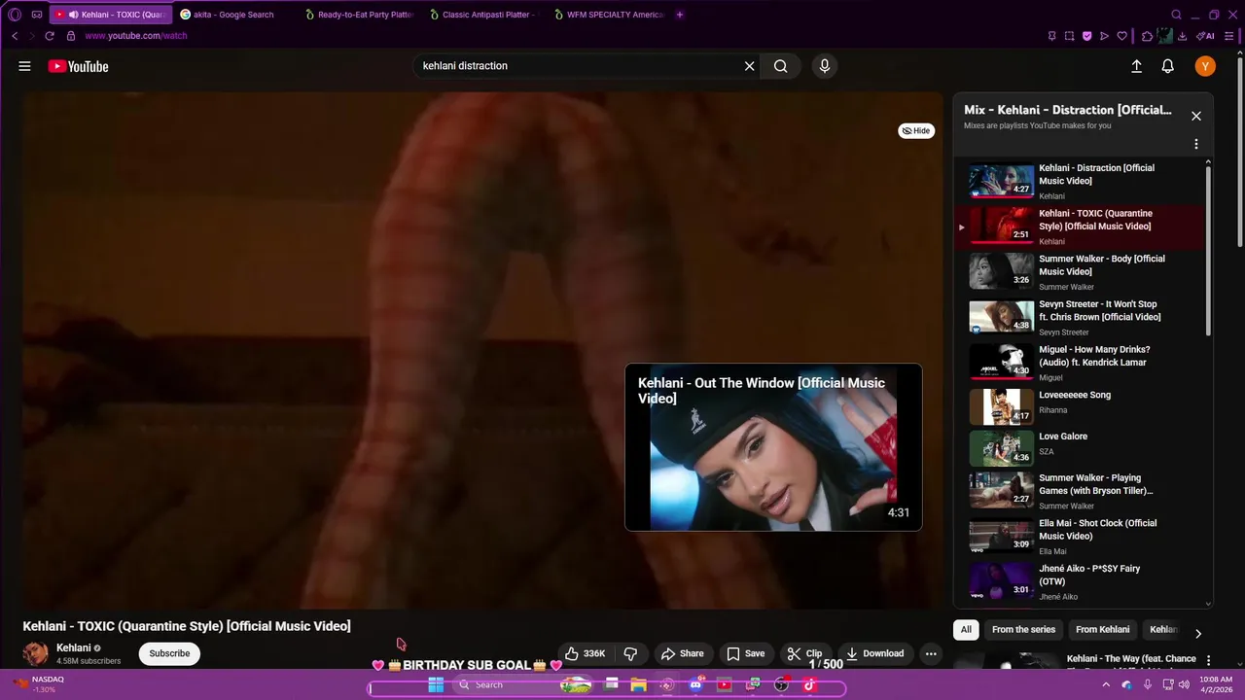1245x700 pixels.
Task: Hide the end screen cards
Action: pyautogui.click(x=915, y=130)
